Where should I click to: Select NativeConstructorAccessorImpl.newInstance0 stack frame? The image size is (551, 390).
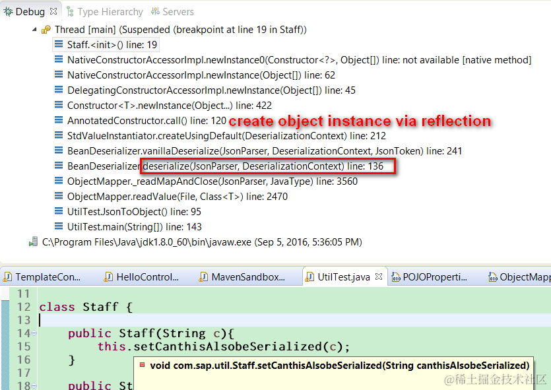[x=299, y=60]
